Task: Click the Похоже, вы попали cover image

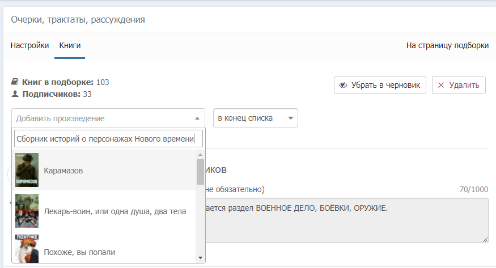Action: [x=27, y=249]
